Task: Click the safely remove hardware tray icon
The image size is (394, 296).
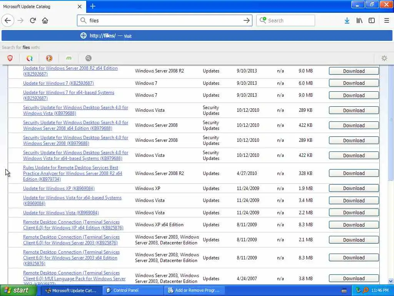Action: (x=358, y=291)
